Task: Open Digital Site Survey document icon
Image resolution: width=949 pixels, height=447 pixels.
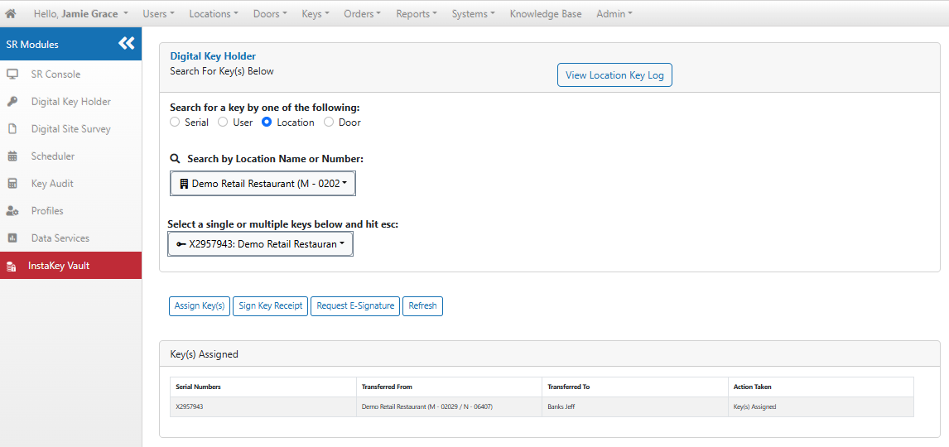Action: coord(12,129)
